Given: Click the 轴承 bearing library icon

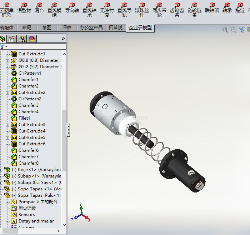Looking at the screenshot, I should coord(227,7).
